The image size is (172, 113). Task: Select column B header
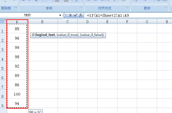pos(42,22)
